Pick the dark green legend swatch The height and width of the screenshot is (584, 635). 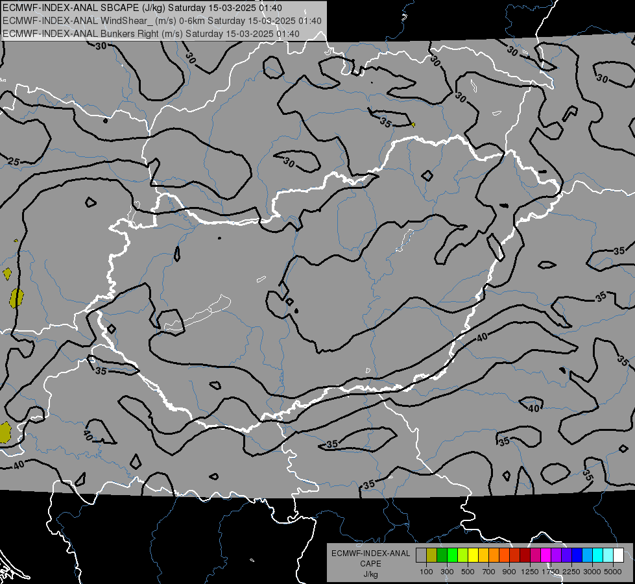pyautogui.click(x=442, y=555)
